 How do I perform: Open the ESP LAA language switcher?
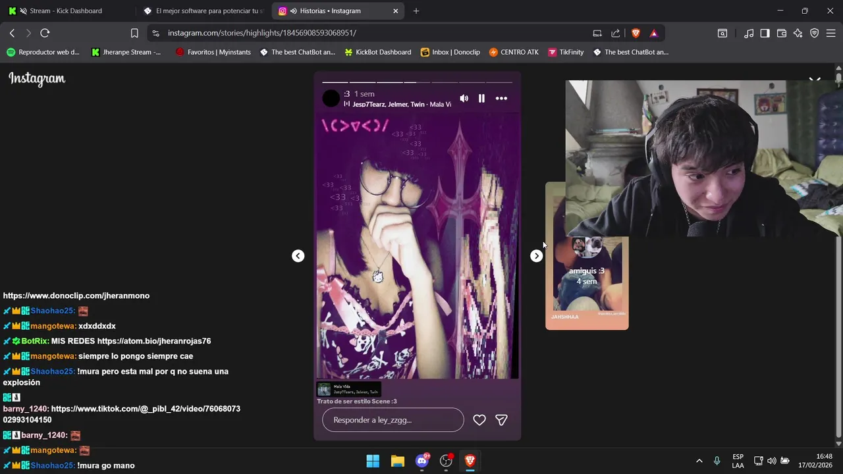click(x=738, y=461)
